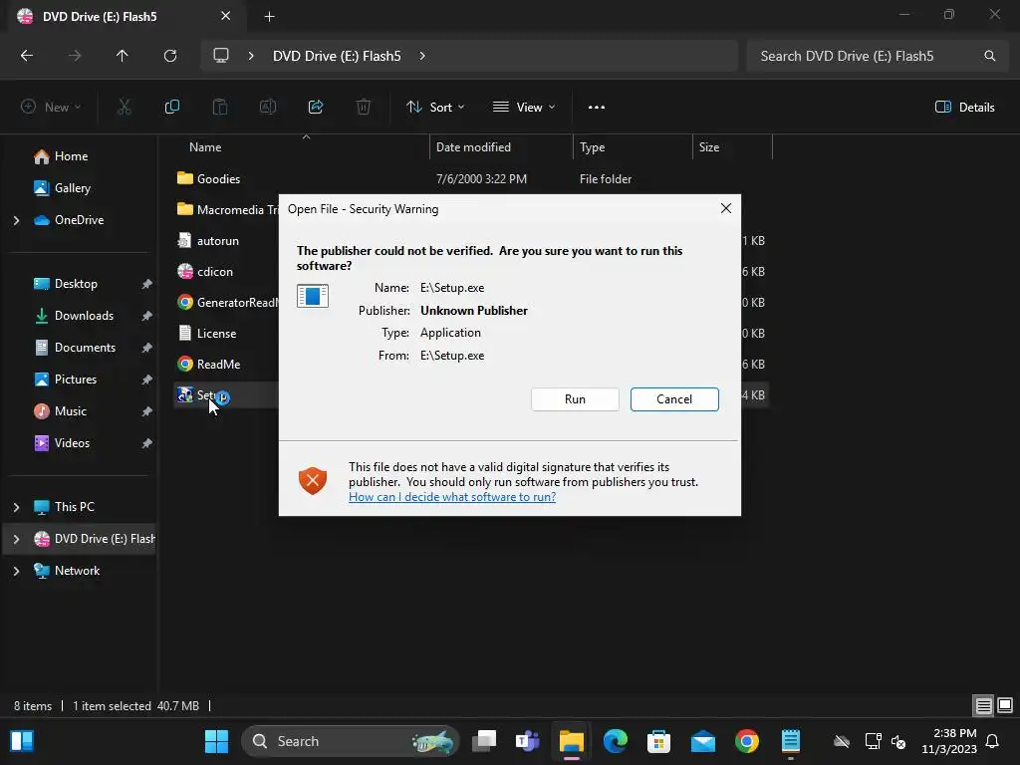Screen dimensions: 1020x765
Task: Toggle the Details pane button
Action: [x=964, y=108]
